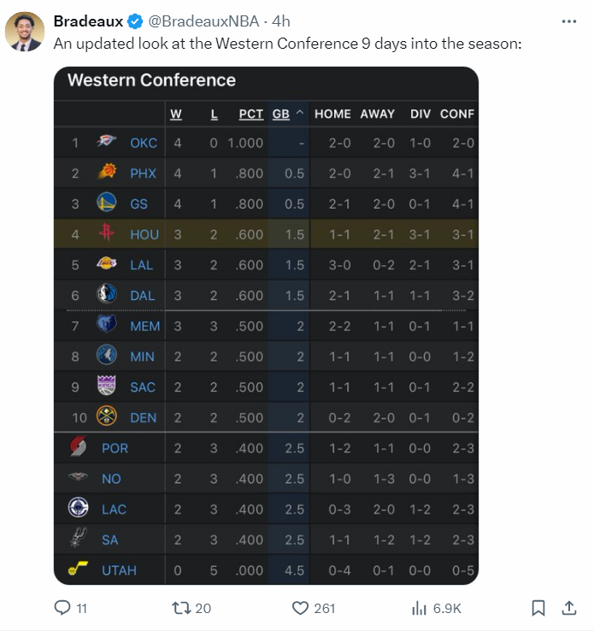This screenshot has height=631, width=594.
Task: Bookmark this post
Action: pyautogui.click(x=538, y=608)
